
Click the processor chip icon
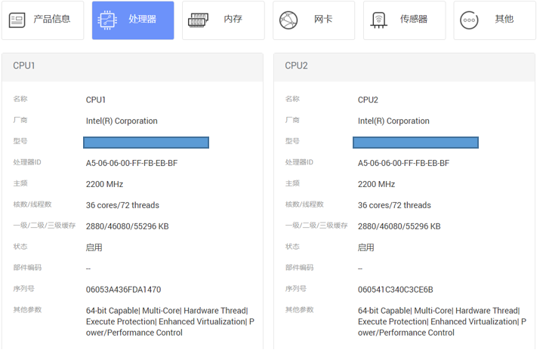pyautogui.click(x=107, y=20)
